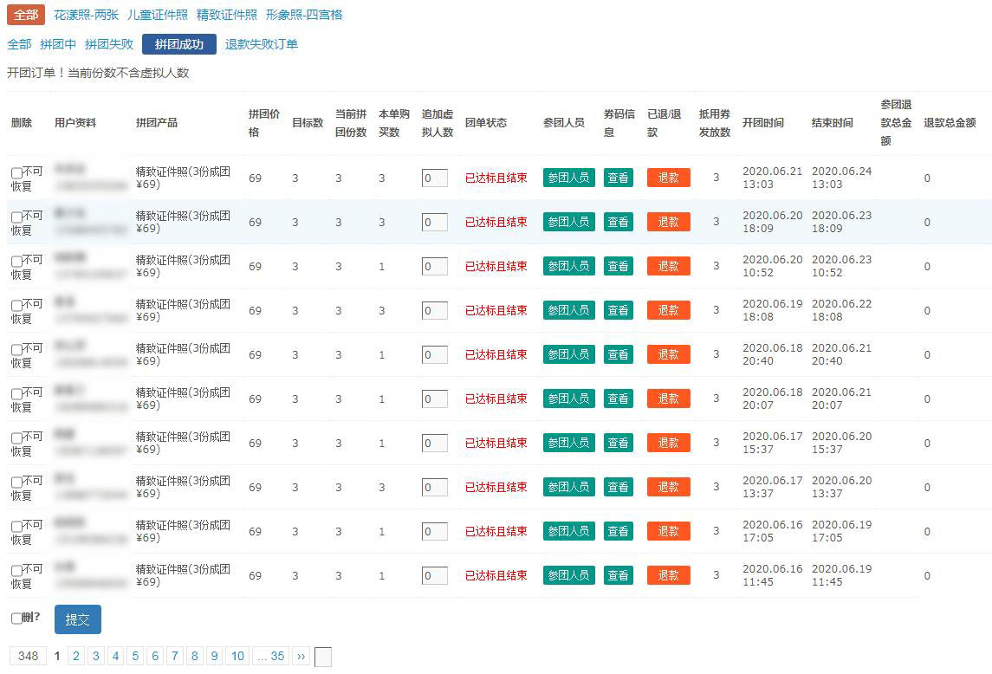Click the next page ›› arrow
The image size is (992, 674).
301,656
